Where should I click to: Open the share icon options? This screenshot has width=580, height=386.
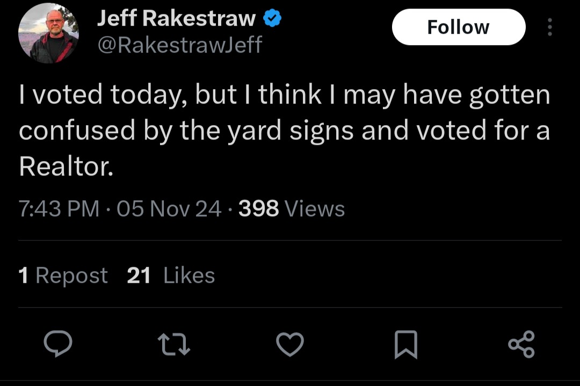521,344
